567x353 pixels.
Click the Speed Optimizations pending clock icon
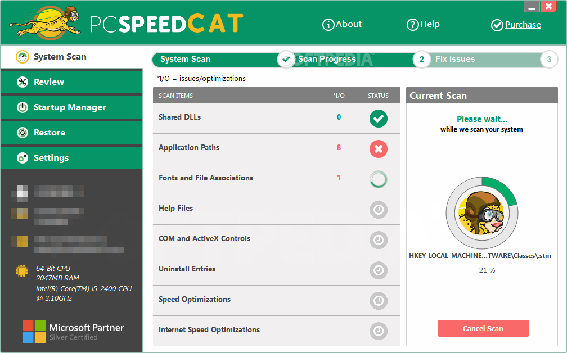click(x=378, y=301)
